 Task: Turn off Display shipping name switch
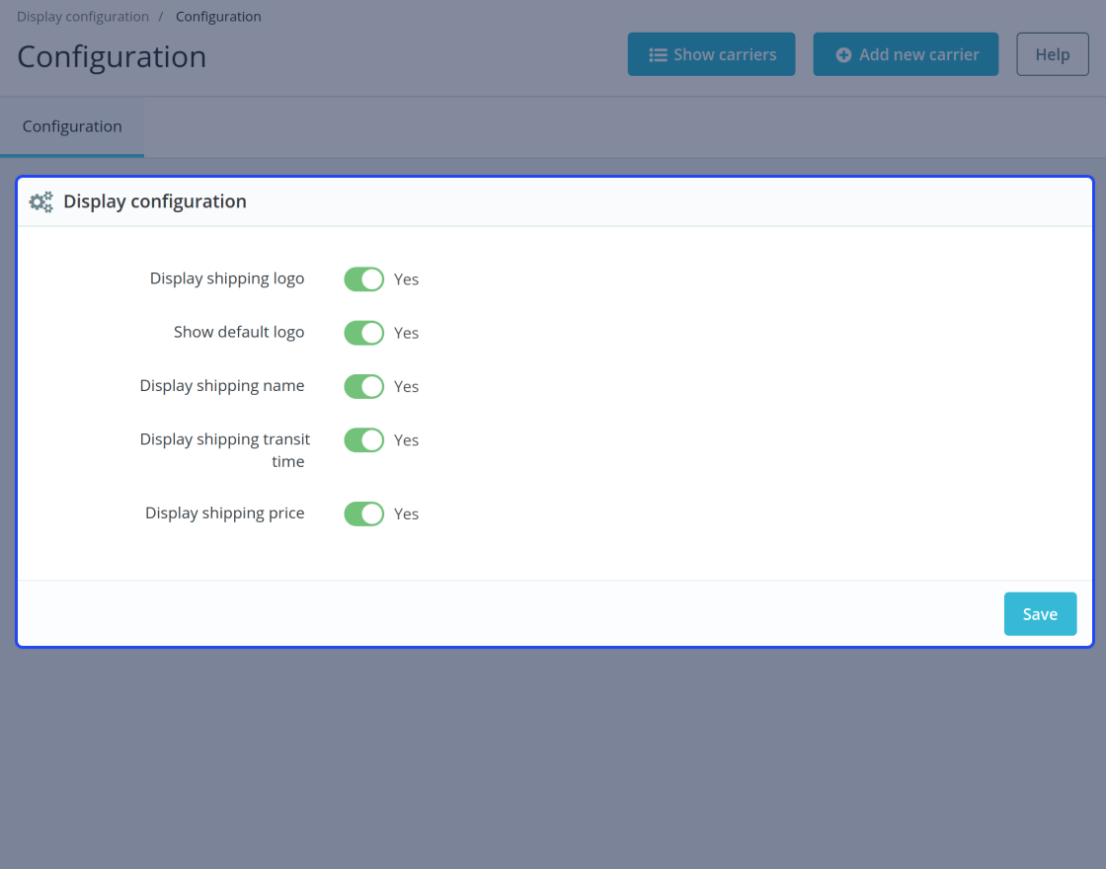(x=364, y=386)
